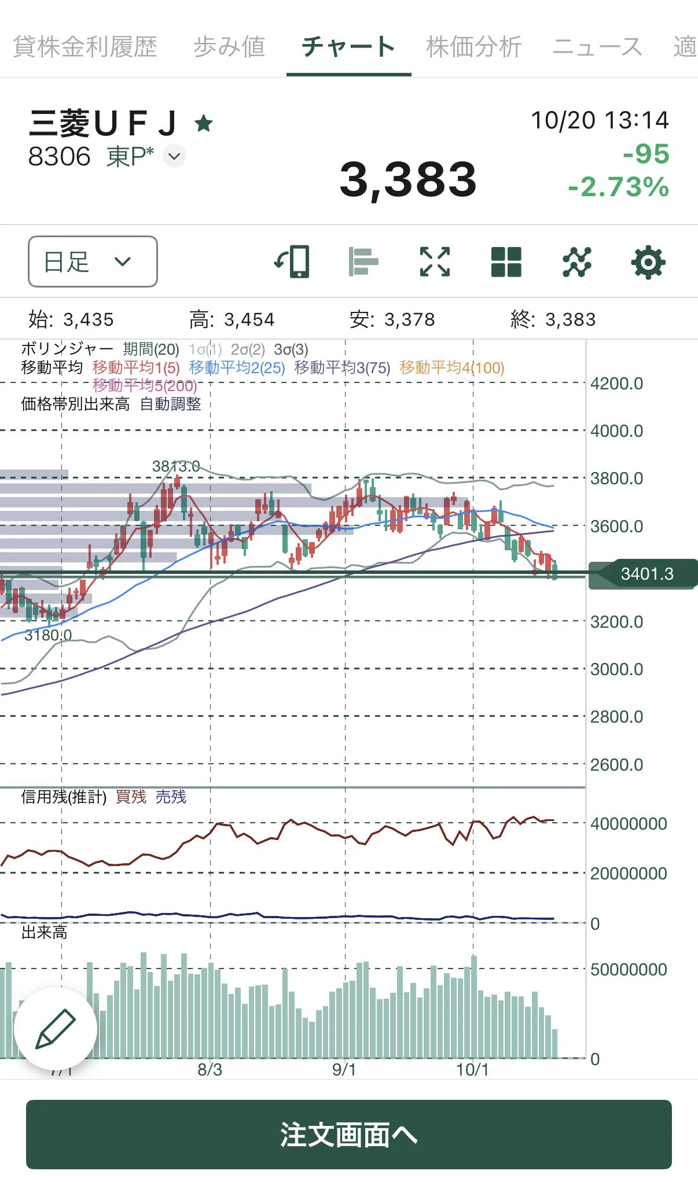The width and height of the screenshot is (698, 1182).
Task: Tap the 移動平均5(200) legend label
Action: point(145,385)
